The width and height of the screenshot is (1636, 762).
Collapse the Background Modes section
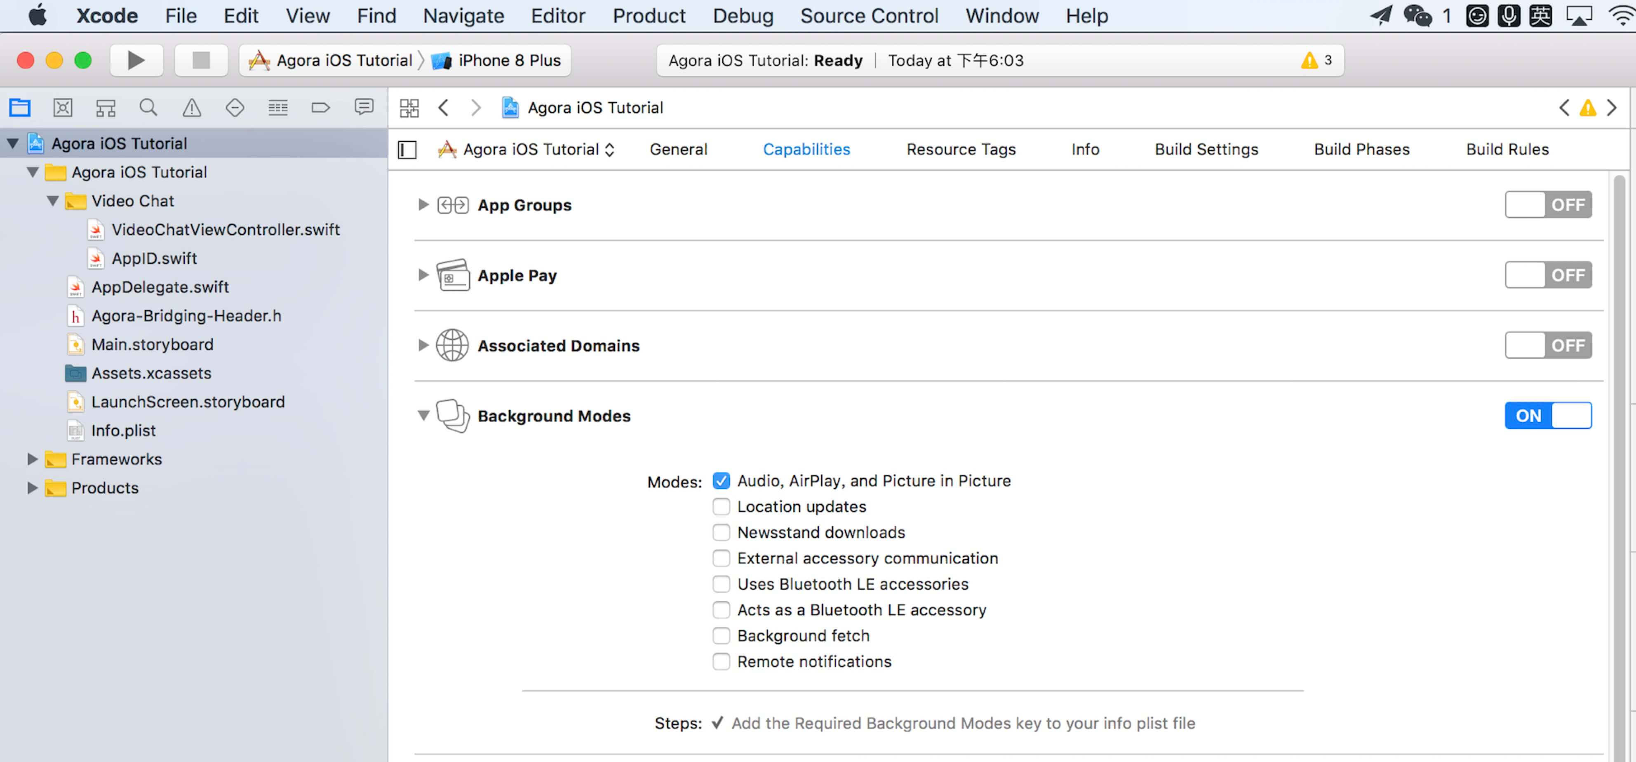[x=423, y=415]
